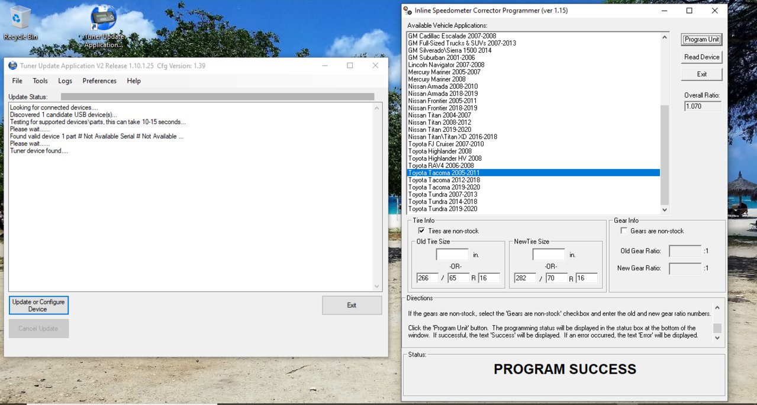Click the update log scroll-up arrow
This screenshot has width=757, height=405.
(x=377, y=108)
